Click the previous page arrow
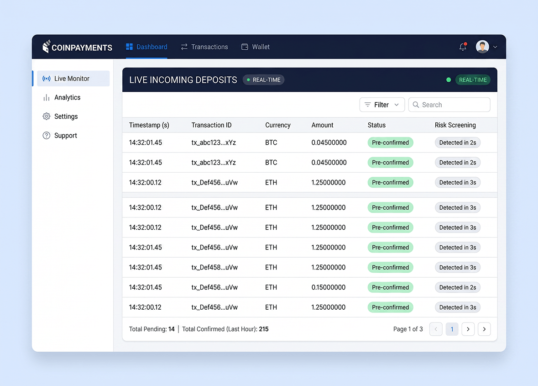This screenshot has height=386, width=538. [x=436, y=329]
